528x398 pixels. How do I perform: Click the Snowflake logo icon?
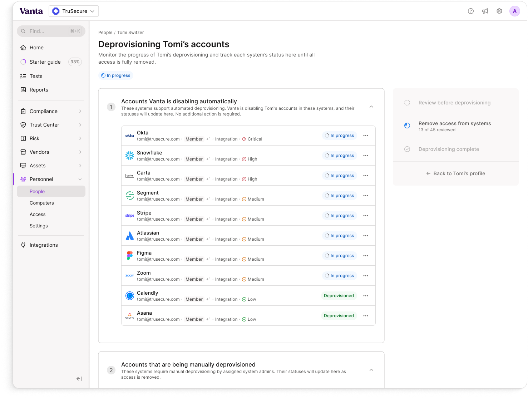(130, 156)
